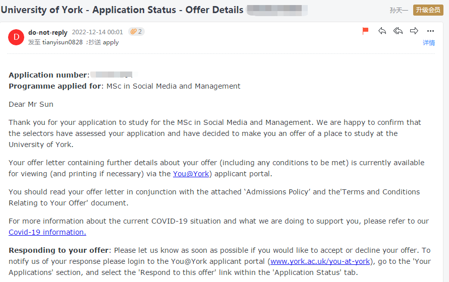Click the 'Application number' label
The height and width of the screenshot is (282, 449).
click(48, 75)
